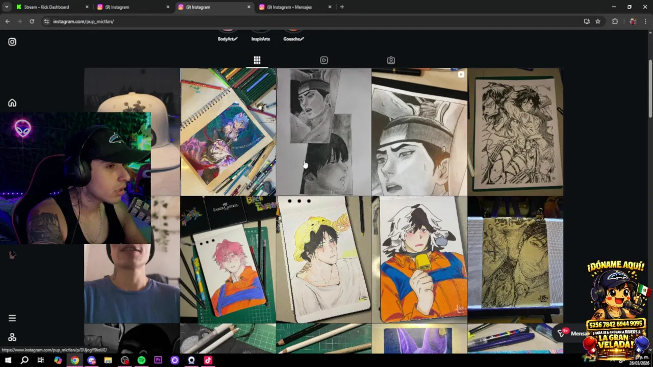Open Chrome from the taskbar
Viewport: 653px width, 367px height.
pos(74,360)
